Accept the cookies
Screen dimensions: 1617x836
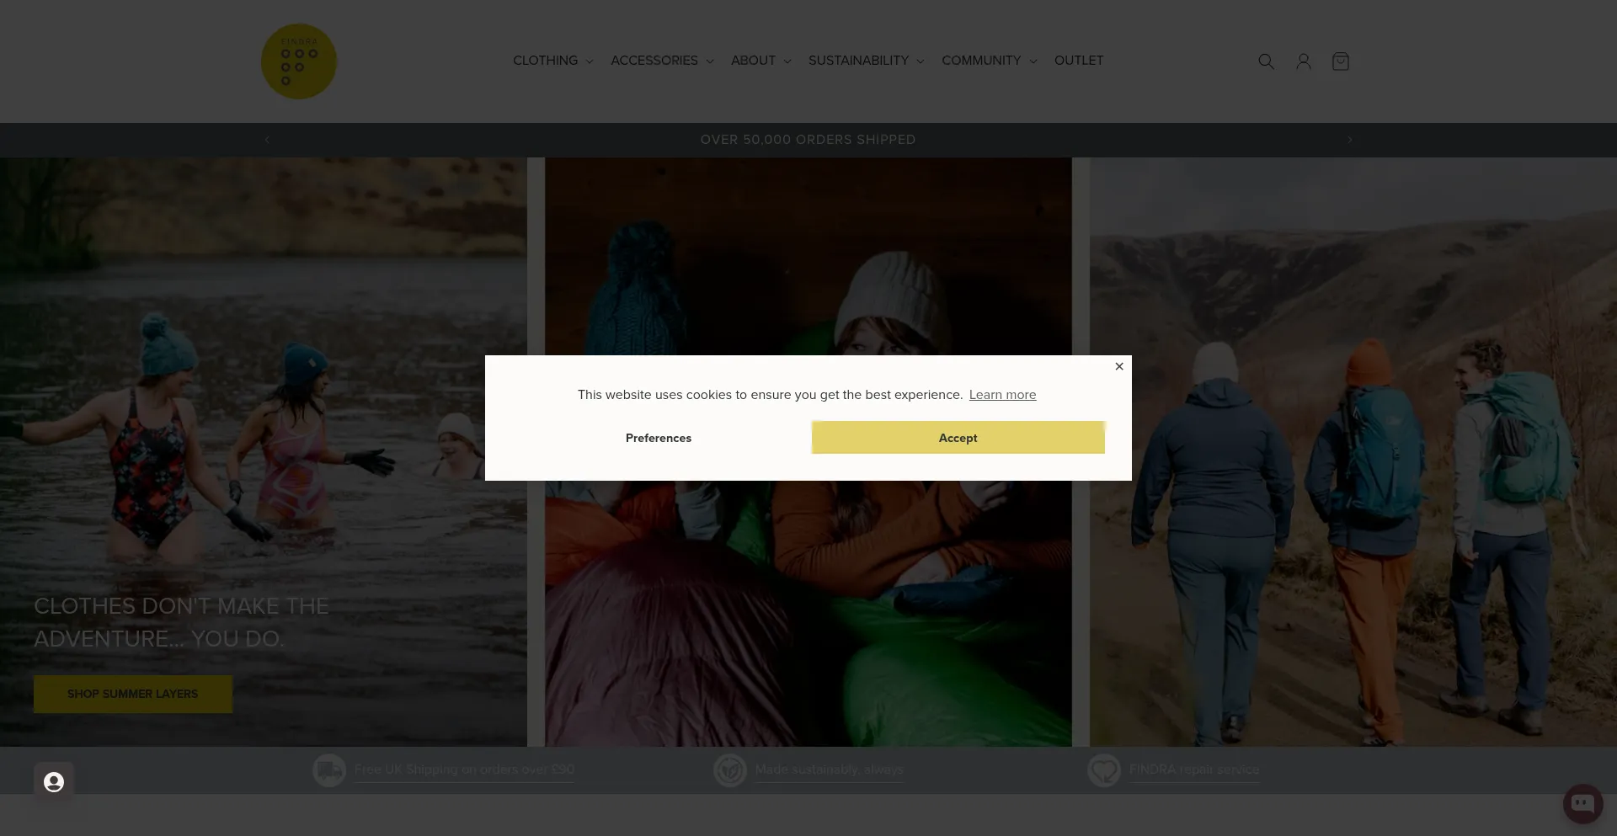958,438
